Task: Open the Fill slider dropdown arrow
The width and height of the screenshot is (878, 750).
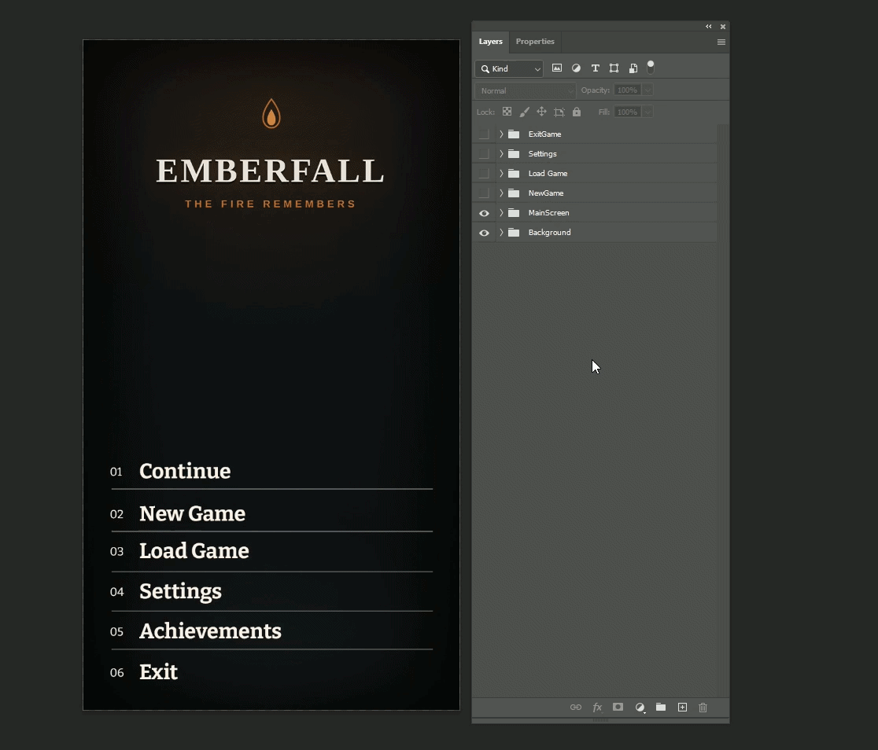Action: pyautogui.click(x=647, y=112)
